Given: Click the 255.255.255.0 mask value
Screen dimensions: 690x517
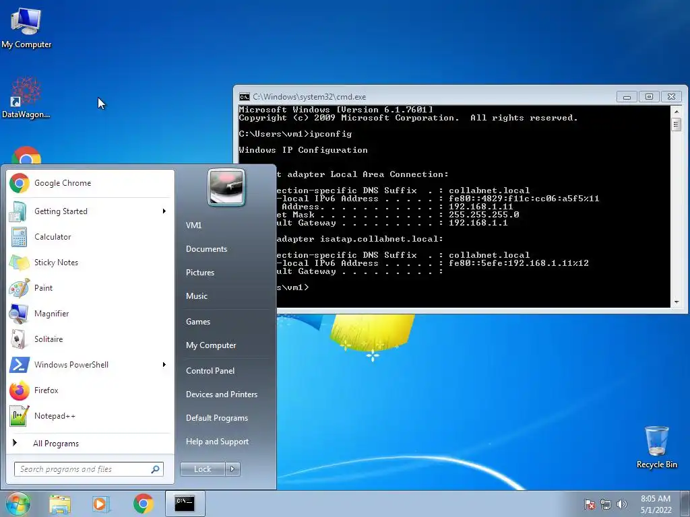Looking at the screenshot, I should [x=484, y=215].
